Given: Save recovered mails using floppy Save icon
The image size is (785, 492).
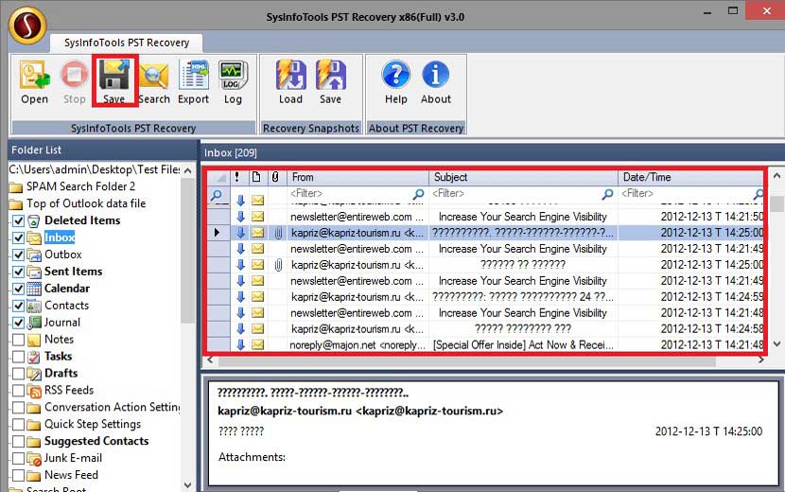Looking at the screenshot, I should click(x=114, y=81).
